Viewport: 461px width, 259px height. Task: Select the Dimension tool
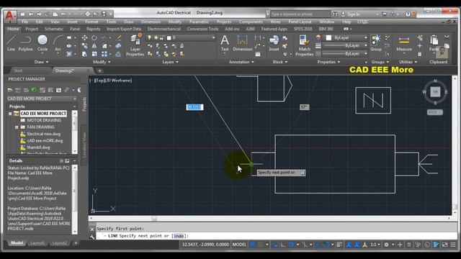[243, 43]
